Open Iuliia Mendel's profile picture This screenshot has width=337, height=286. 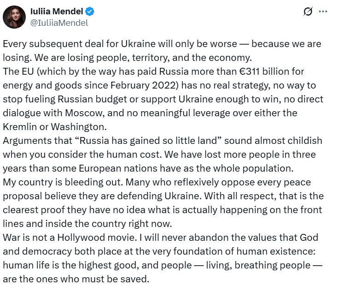coord(14,17)
